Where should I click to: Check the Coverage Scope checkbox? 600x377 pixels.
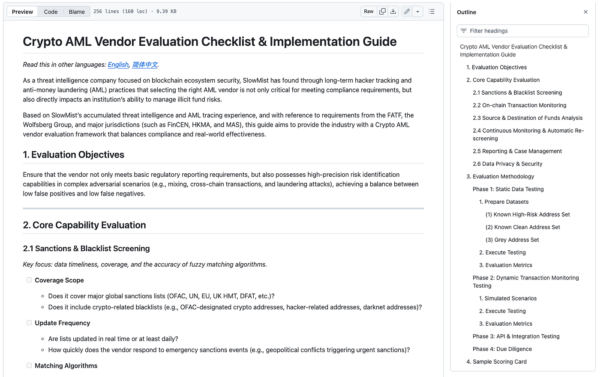pos(29,280)
